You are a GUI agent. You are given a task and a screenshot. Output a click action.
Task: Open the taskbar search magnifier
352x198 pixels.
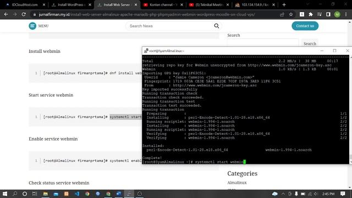point(15,194)
